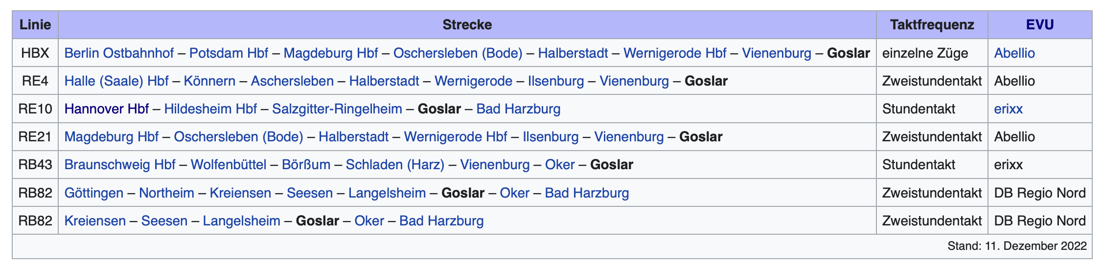Open the Abellio link in HBX row
This screenshot has width=1102, height=266.
click(x=1014, y=53)
